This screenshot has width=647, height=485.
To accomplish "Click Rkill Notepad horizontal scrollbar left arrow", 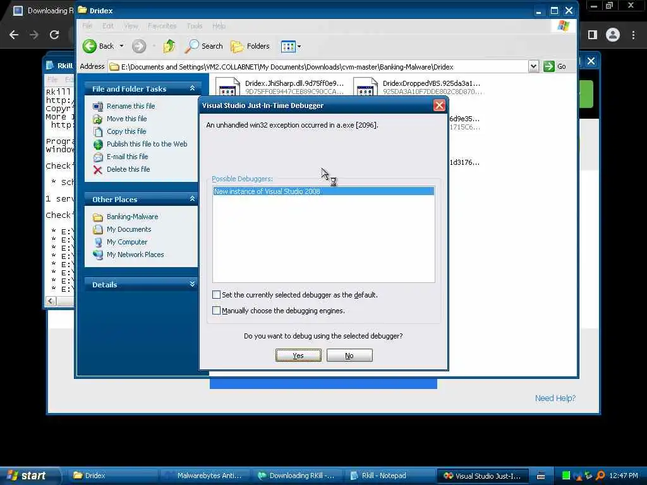I will pos(51,301).
